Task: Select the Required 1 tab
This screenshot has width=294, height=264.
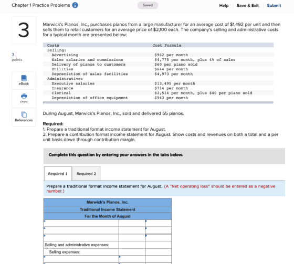Action: pyautogui.click(x=58, y=174)
